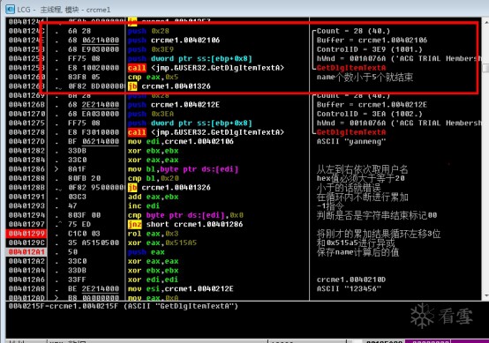Click comment '在循环内不断进行累加'
The width and height of the screenshot is (489, 343).
363,197
